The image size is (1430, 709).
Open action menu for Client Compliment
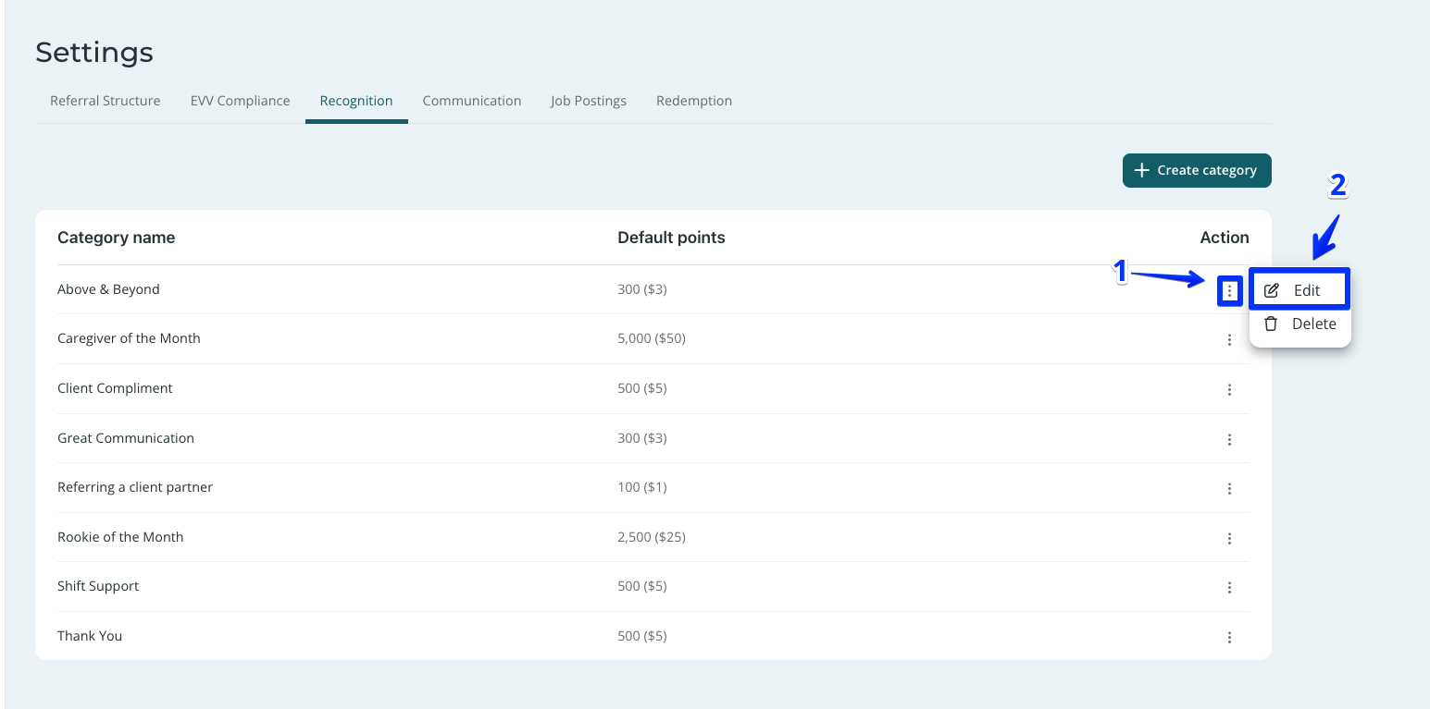click(x=1229, y=390)
